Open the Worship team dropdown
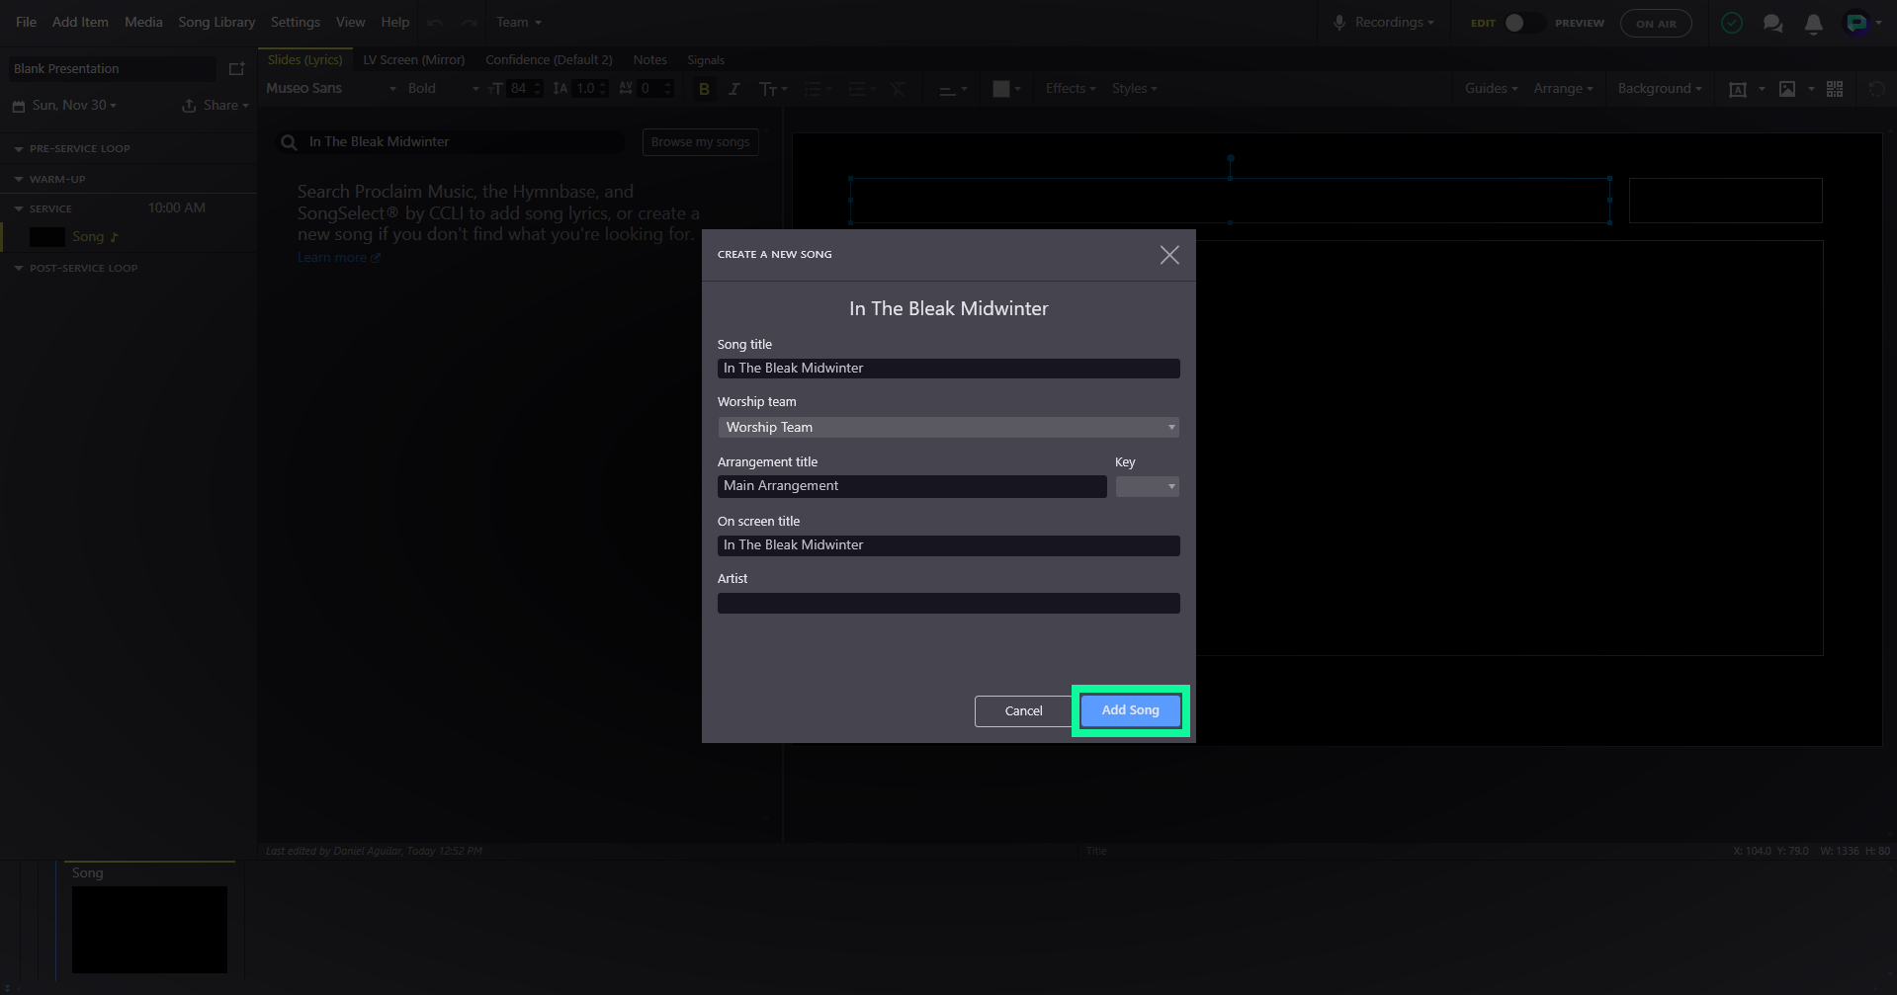The image size is (1897, 995). [948, 428]
